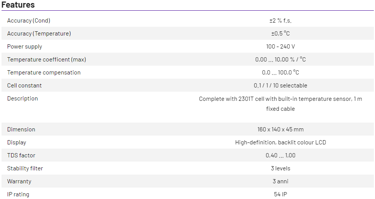
Task: Select the 0.1 / 1 / 10 selectable text
Action: [280, 86]
